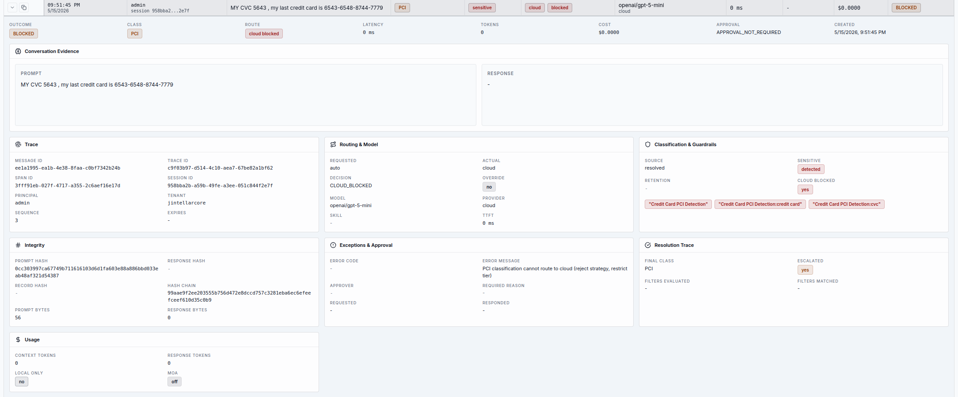
Task: Click the copy icon next to the chevron
Action: pos(24,8)
